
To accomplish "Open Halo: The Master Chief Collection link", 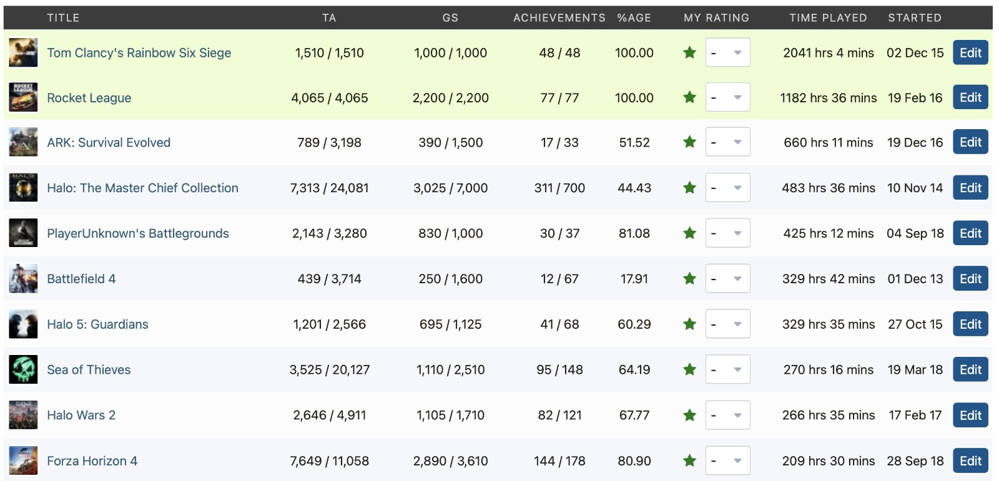I will point(142,188).
